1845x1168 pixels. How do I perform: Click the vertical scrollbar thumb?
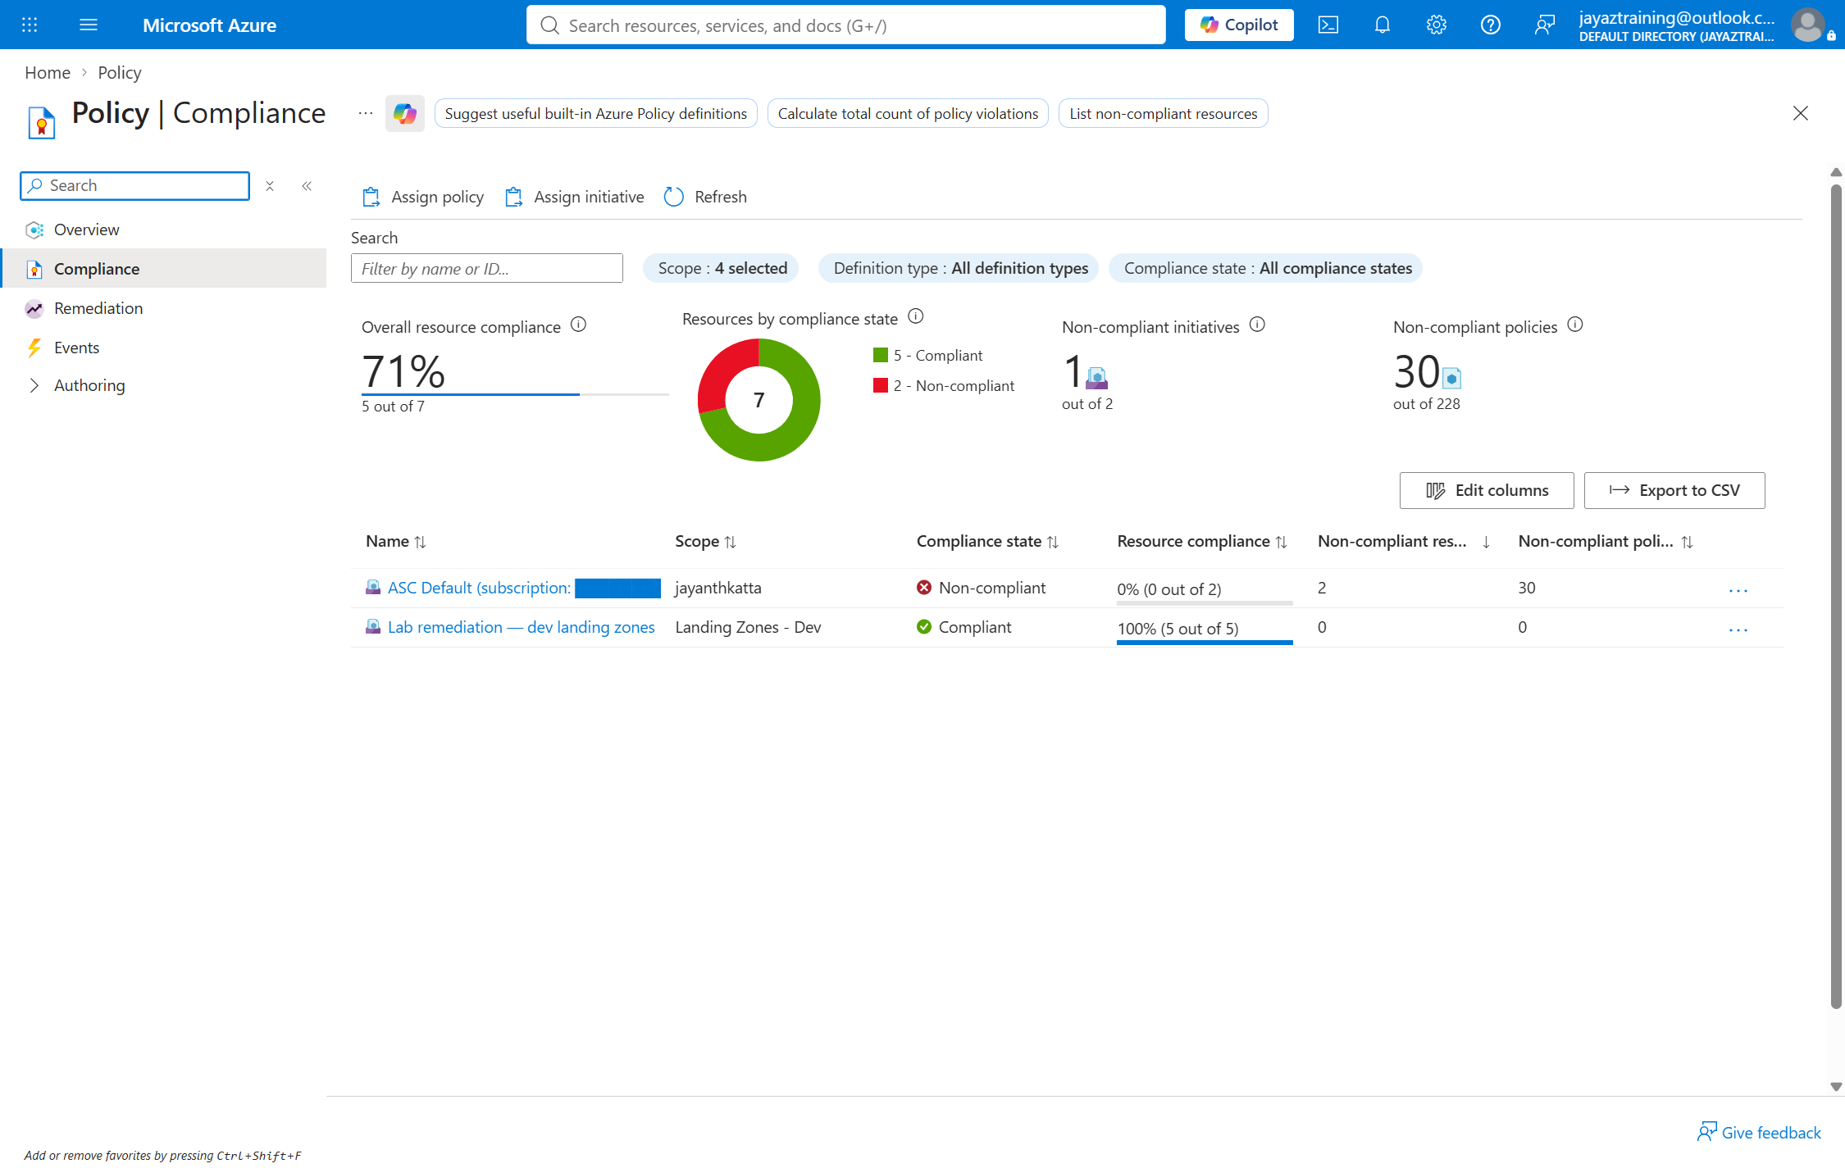pos(1836,597)
